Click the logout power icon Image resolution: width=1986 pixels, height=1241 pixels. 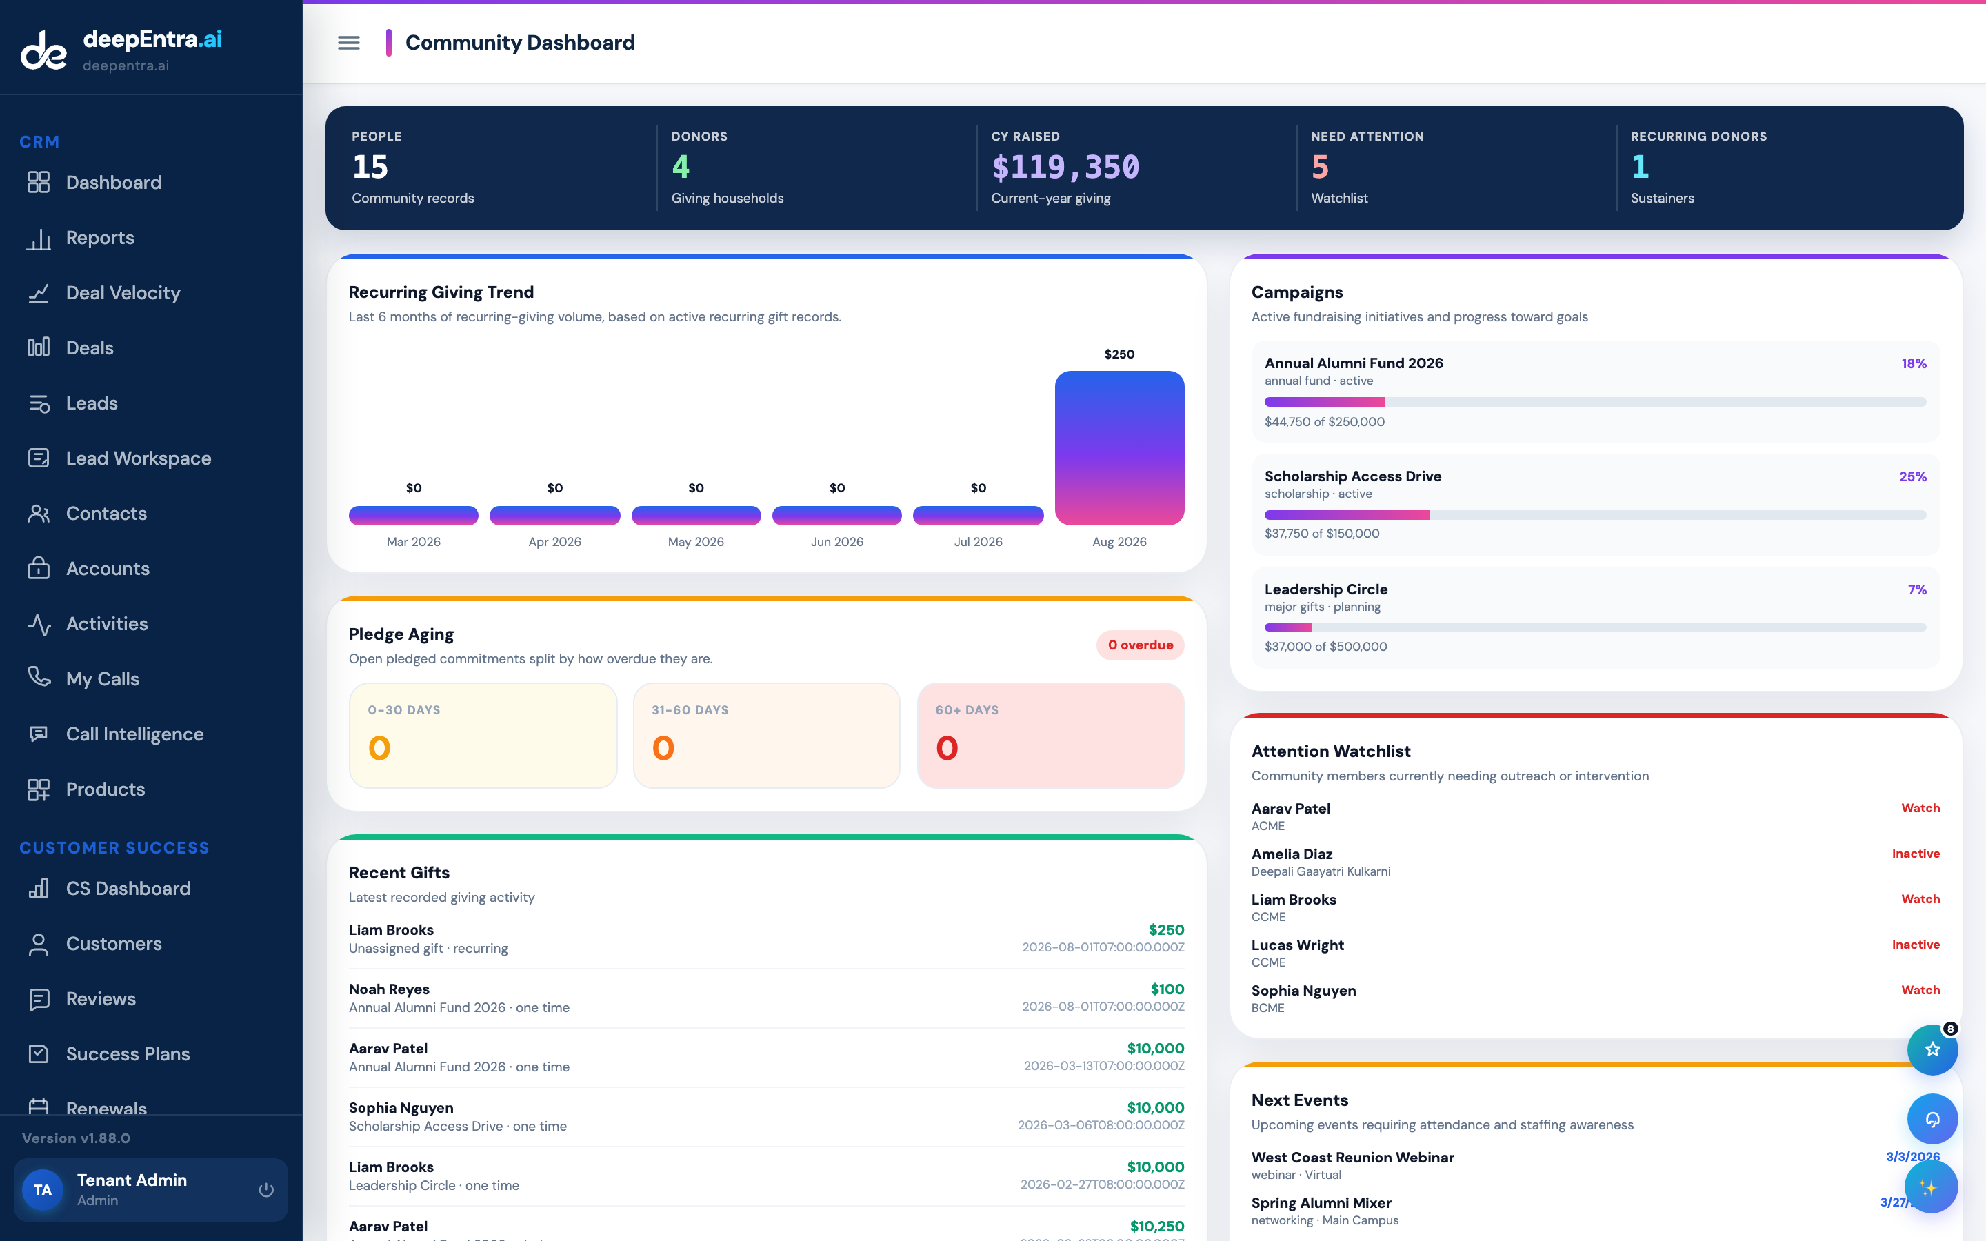coord(266,1189)
